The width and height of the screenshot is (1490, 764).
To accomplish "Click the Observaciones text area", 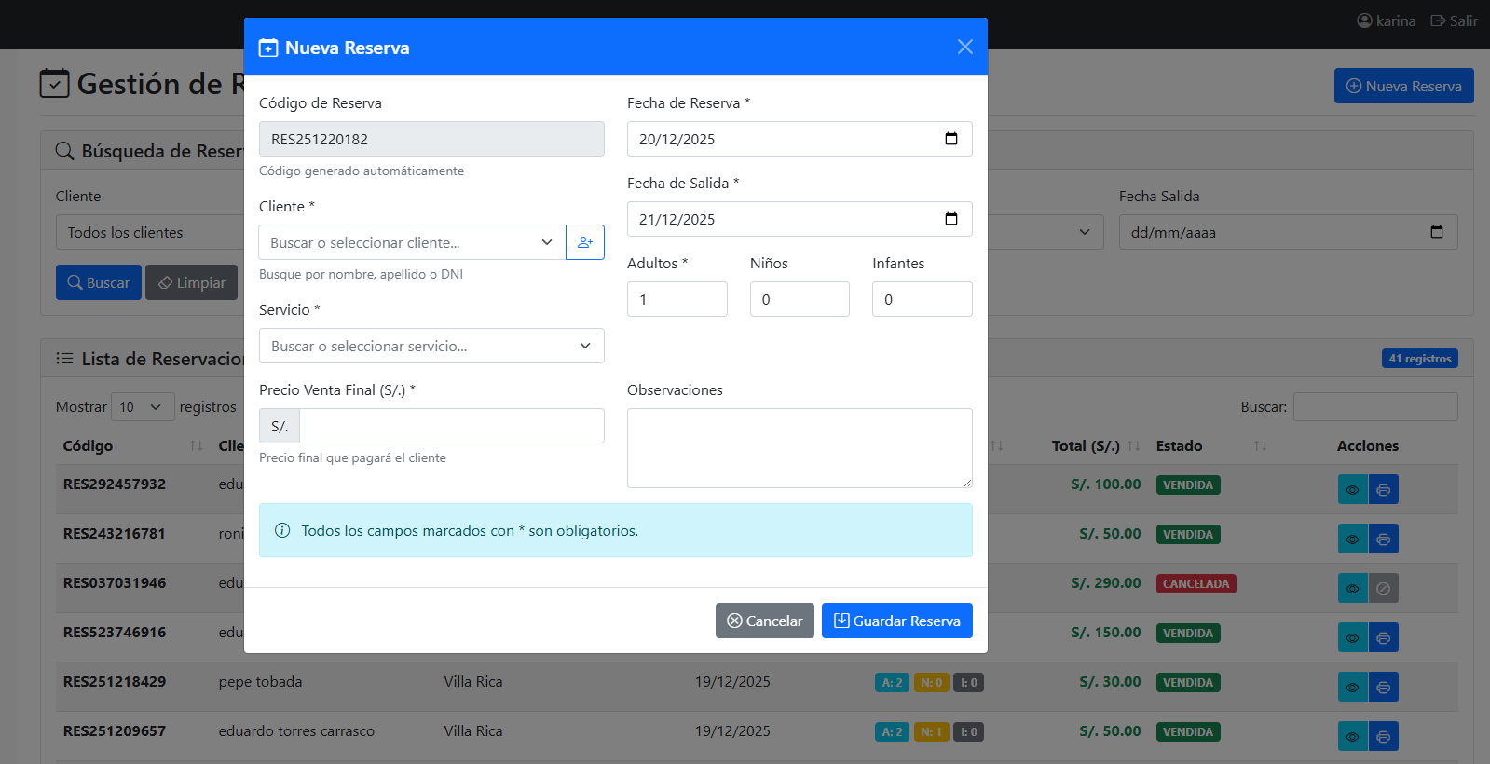I will (x=799, y=447).
